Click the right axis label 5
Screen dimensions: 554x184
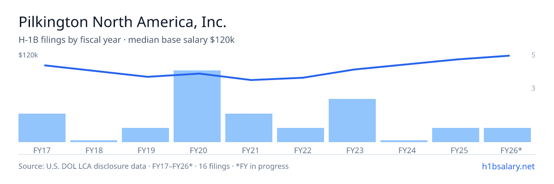click(x=533, y=55)
